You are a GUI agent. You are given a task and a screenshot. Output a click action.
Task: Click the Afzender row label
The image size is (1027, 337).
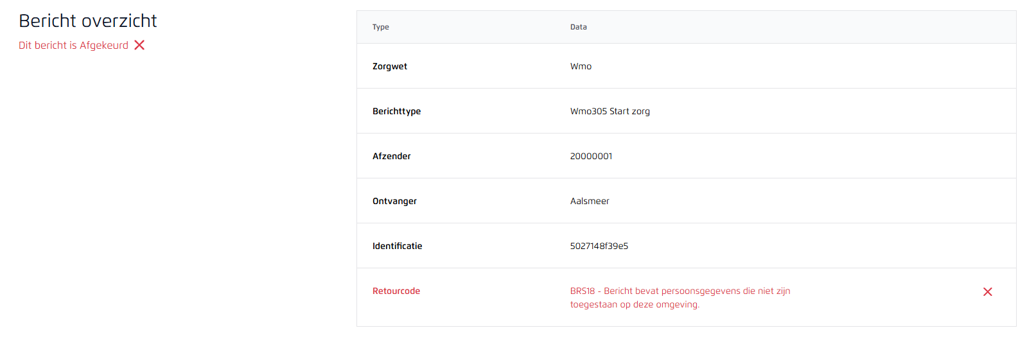point(391,156)
